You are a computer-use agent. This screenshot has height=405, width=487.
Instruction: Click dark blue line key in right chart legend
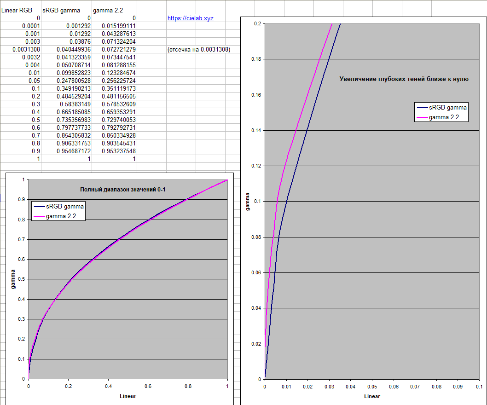click(x=421, y=108)
